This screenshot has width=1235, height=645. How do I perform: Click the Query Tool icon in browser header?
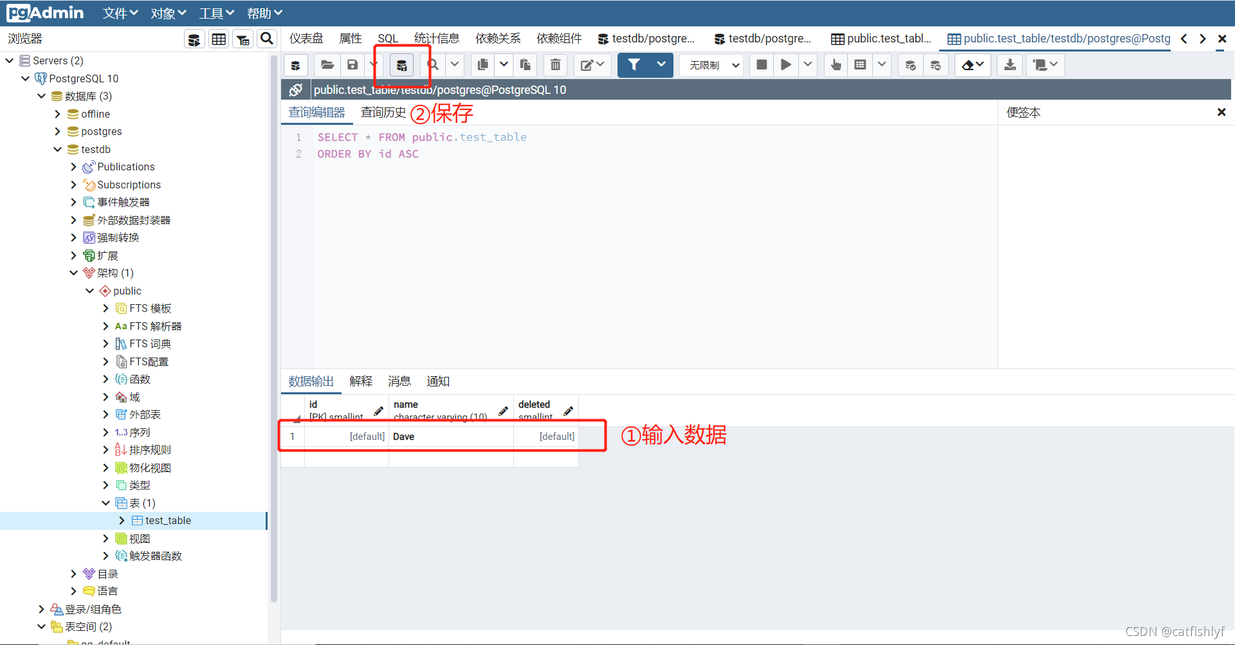[194, 39]
